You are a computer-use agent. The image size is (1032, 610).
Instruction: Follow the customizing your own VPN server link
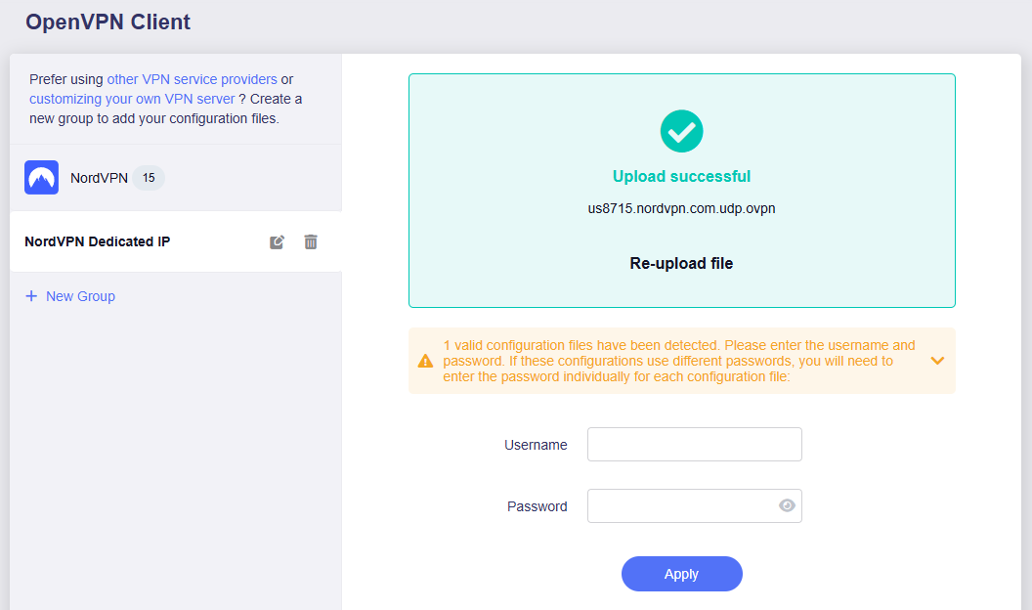(x=132, y=99)
